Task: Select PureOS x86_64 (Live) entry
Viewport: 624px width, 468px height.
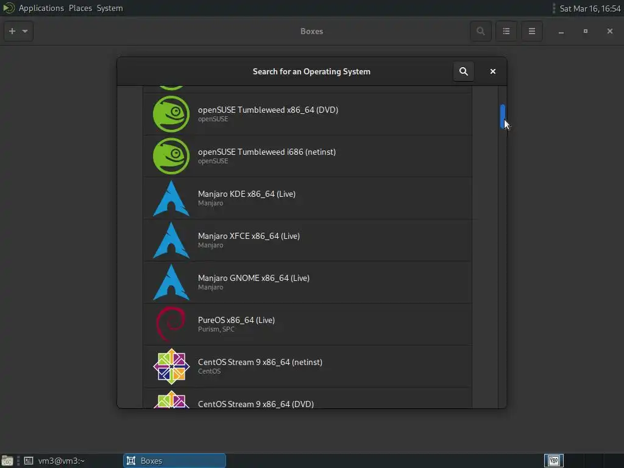Action: coord(307,324)
